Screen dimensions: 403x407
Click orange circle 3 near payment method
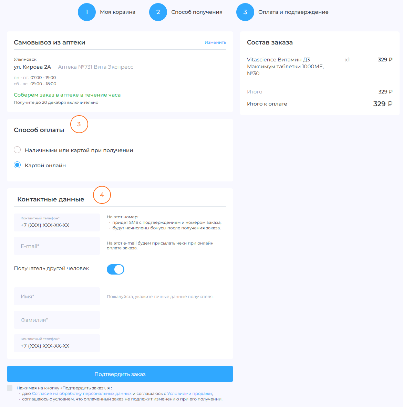pos(79,124)
